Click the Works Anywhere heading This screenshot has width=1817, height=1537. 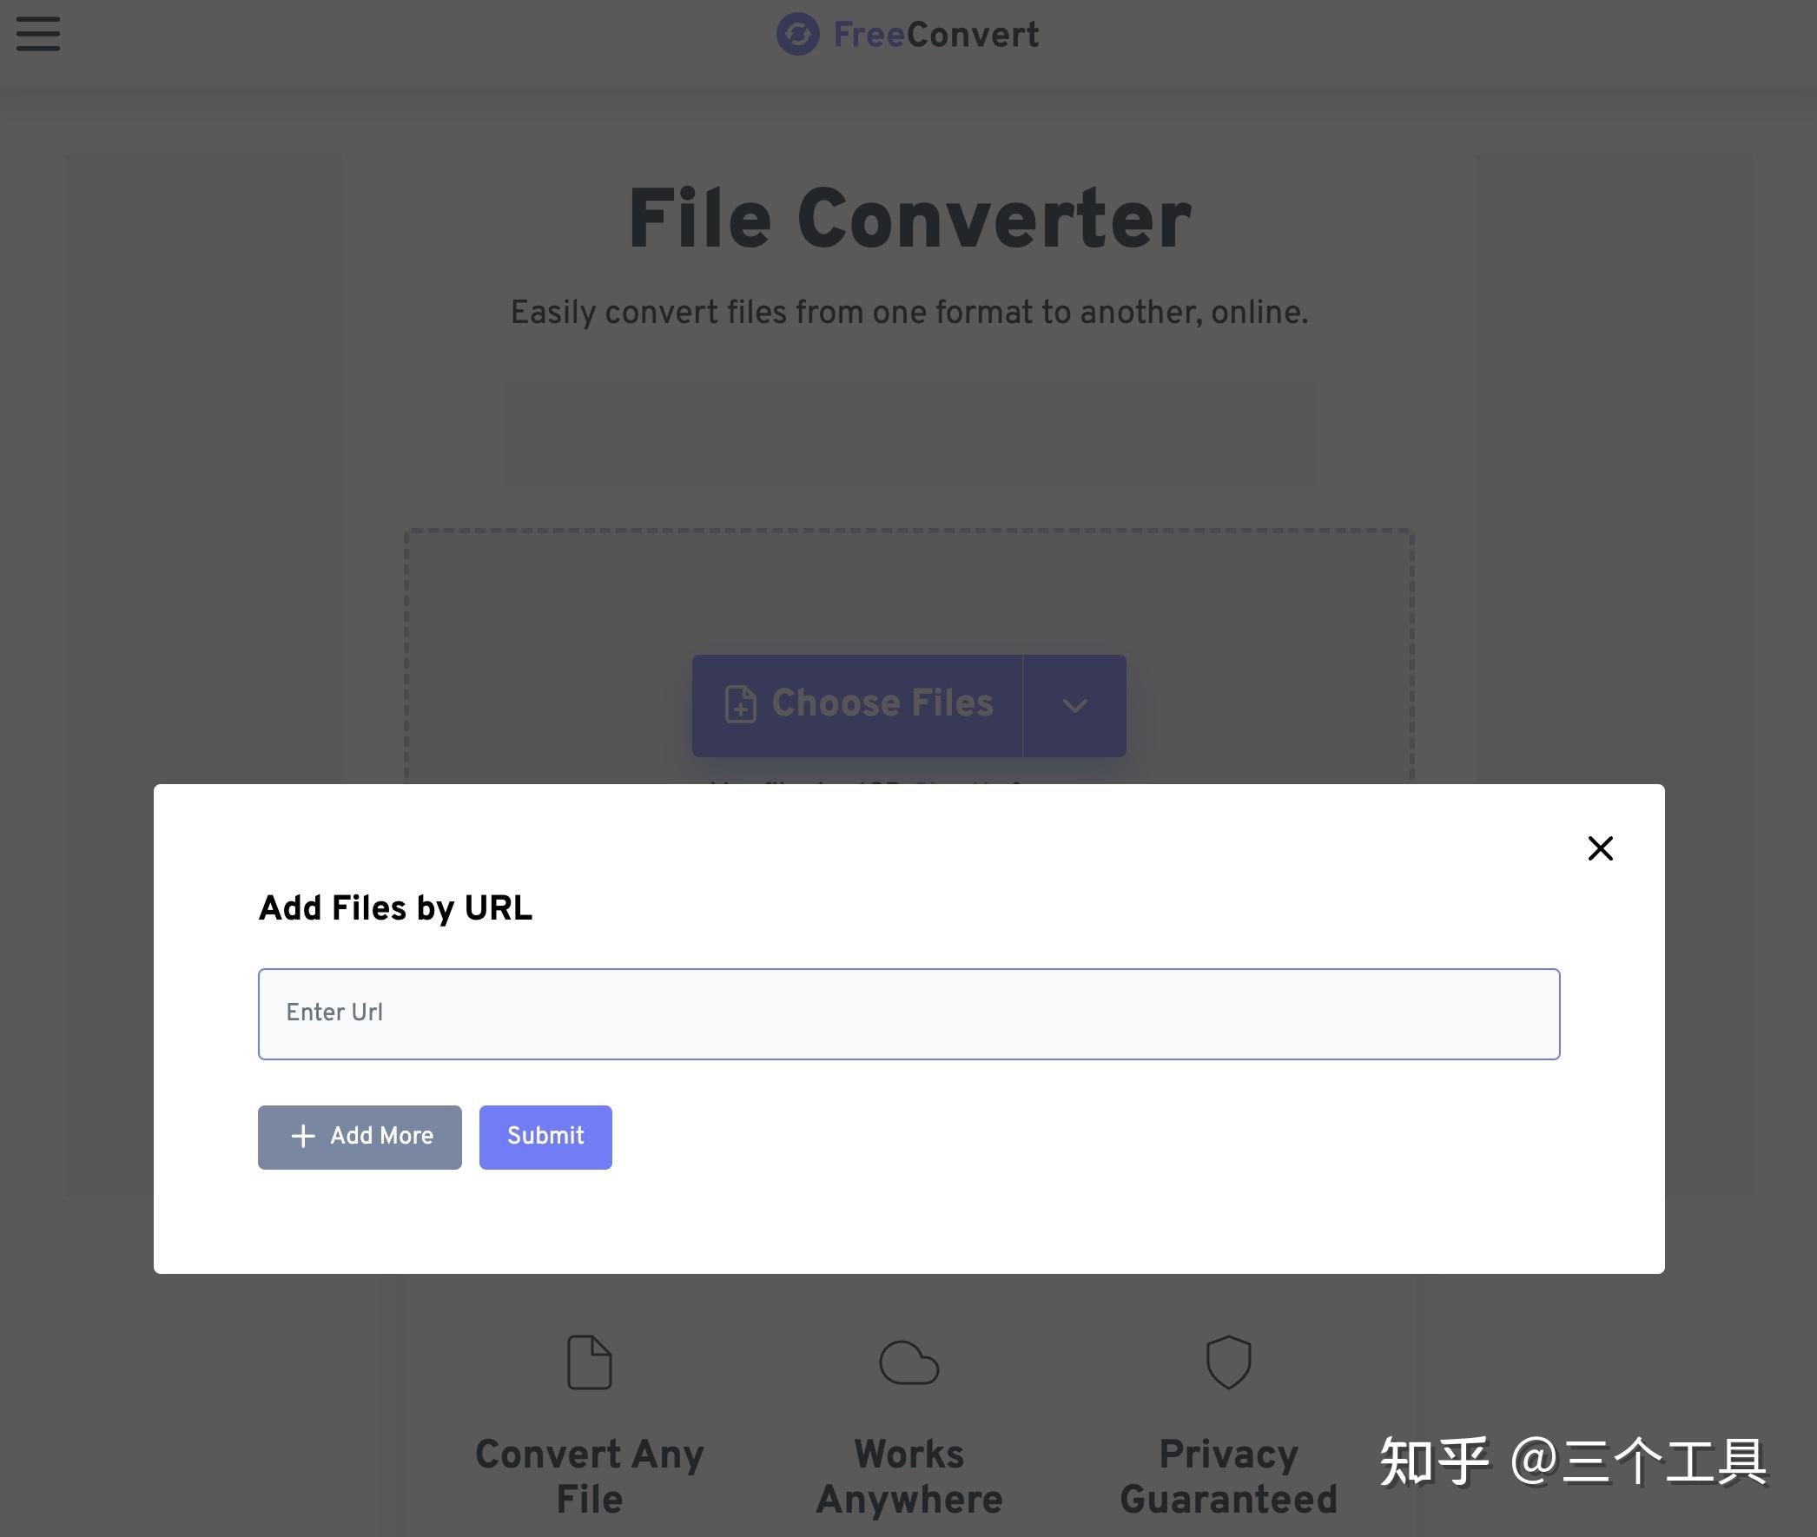pyautogui.click(x=908, y=1476)
